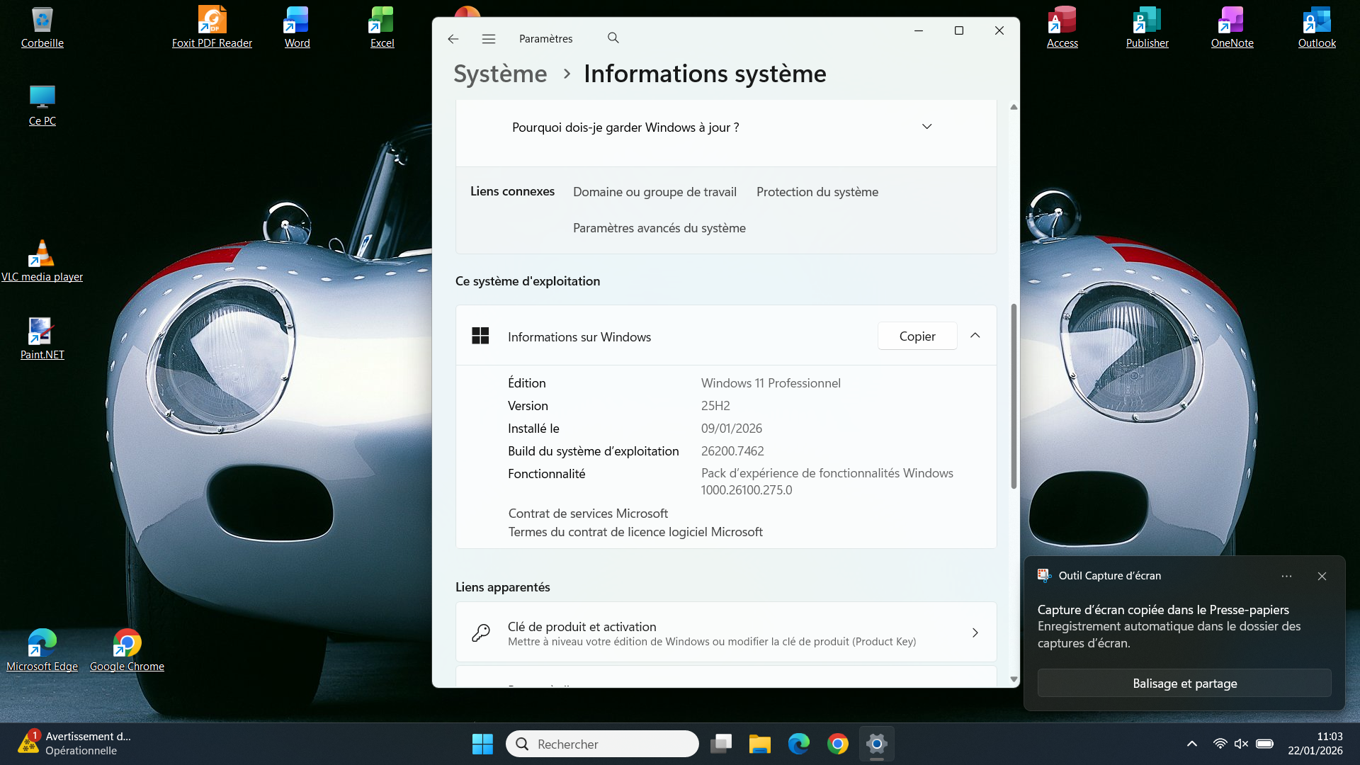The image size is (1360, 765).
Task: Open Paramètres avancés du système link
Action: pos(659,228)
